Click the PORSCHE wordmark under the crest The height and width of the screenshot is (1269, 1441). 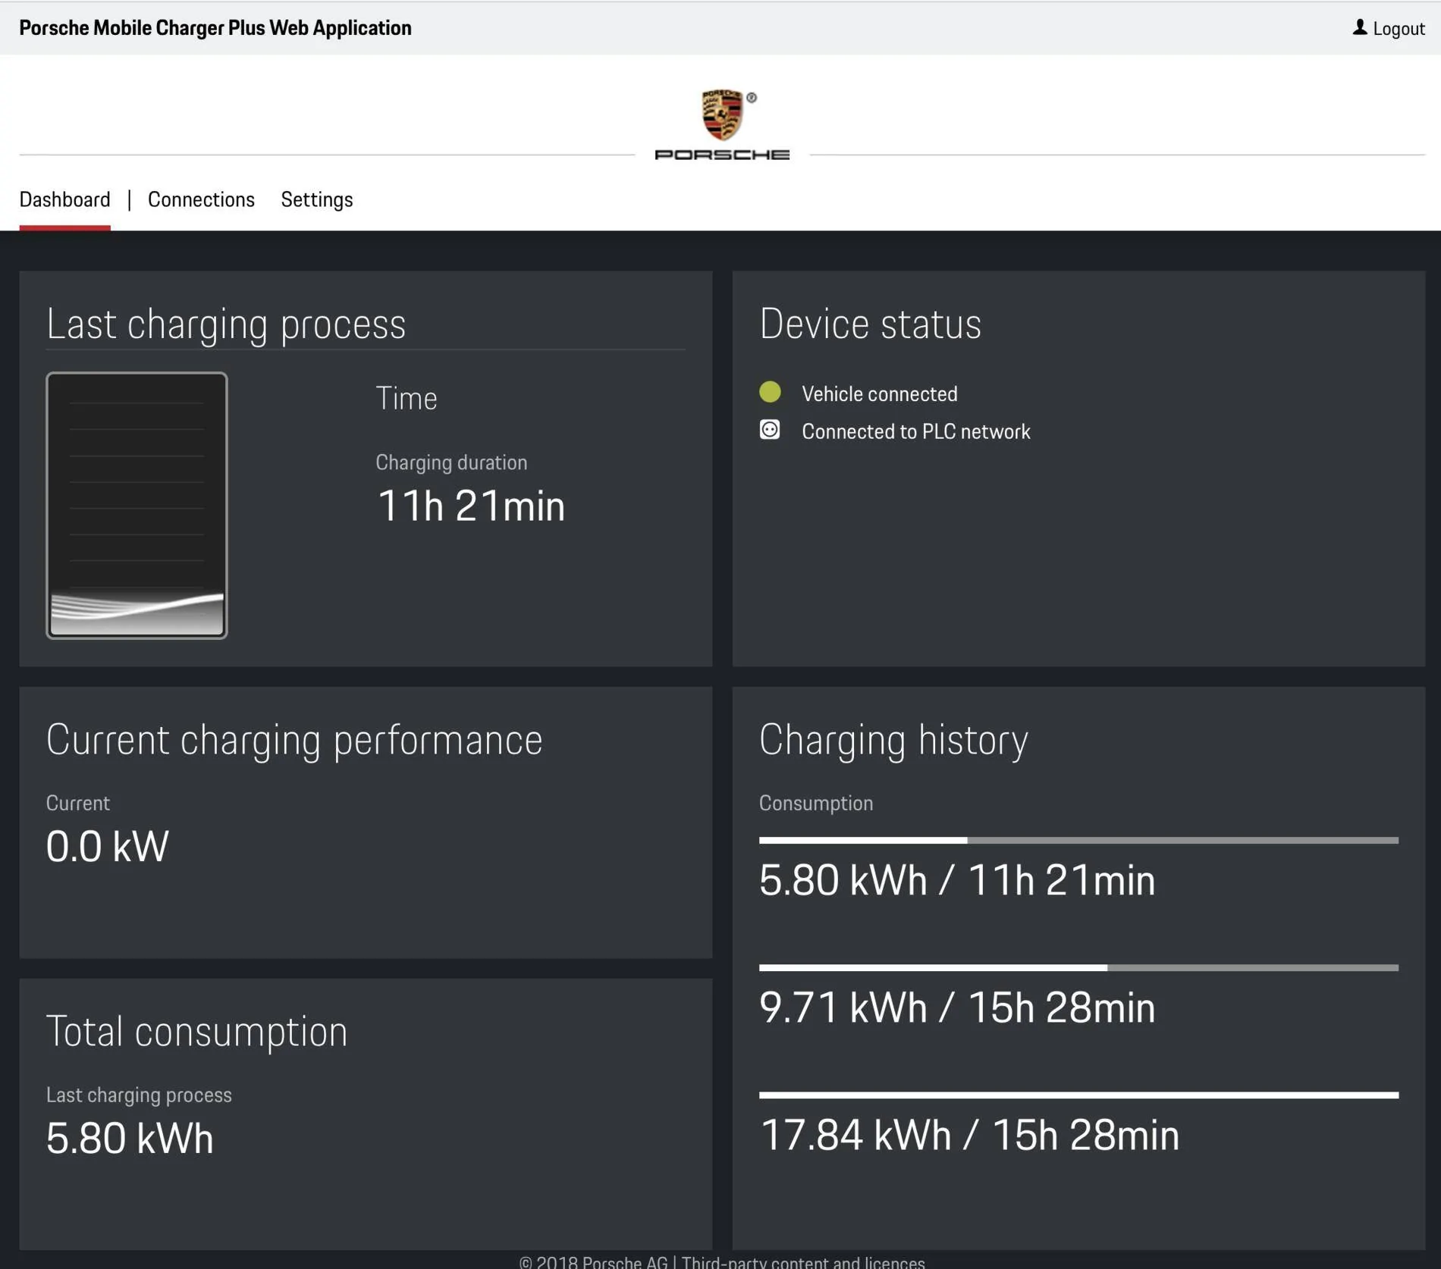pos(722,155)
